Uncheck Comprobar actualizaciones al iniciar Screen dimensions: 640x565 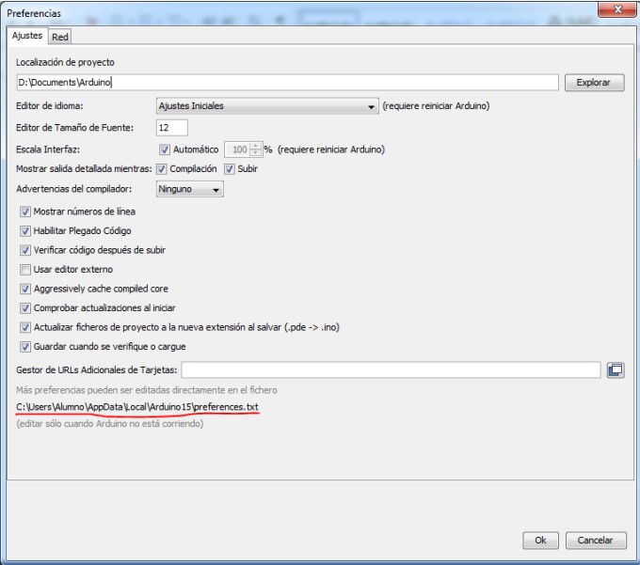pos(24,307)
